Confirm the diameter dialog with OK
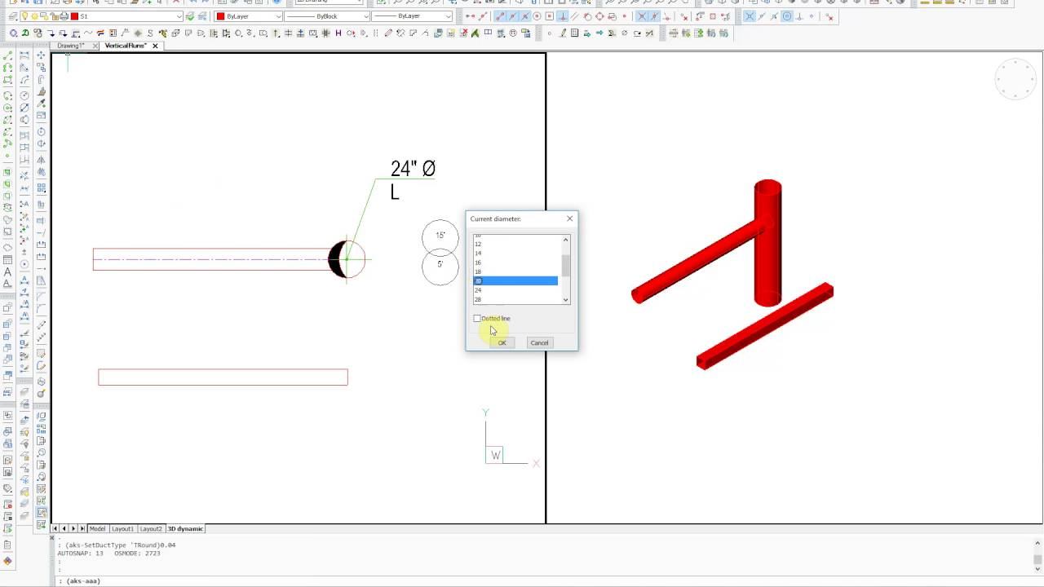 pyautogui.click(x=502, y=342)
